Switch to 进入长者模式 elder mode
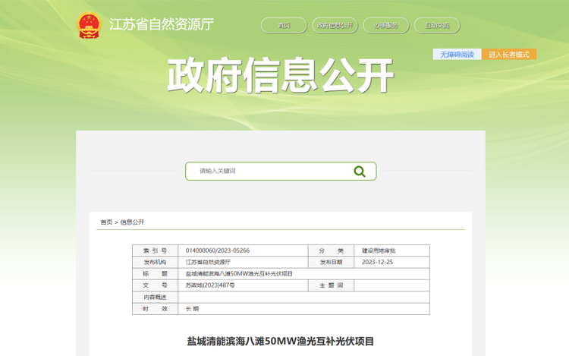 509,55
